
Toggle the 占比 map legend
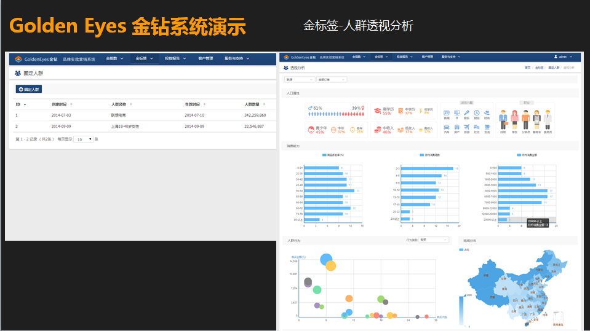coord(464,250)
